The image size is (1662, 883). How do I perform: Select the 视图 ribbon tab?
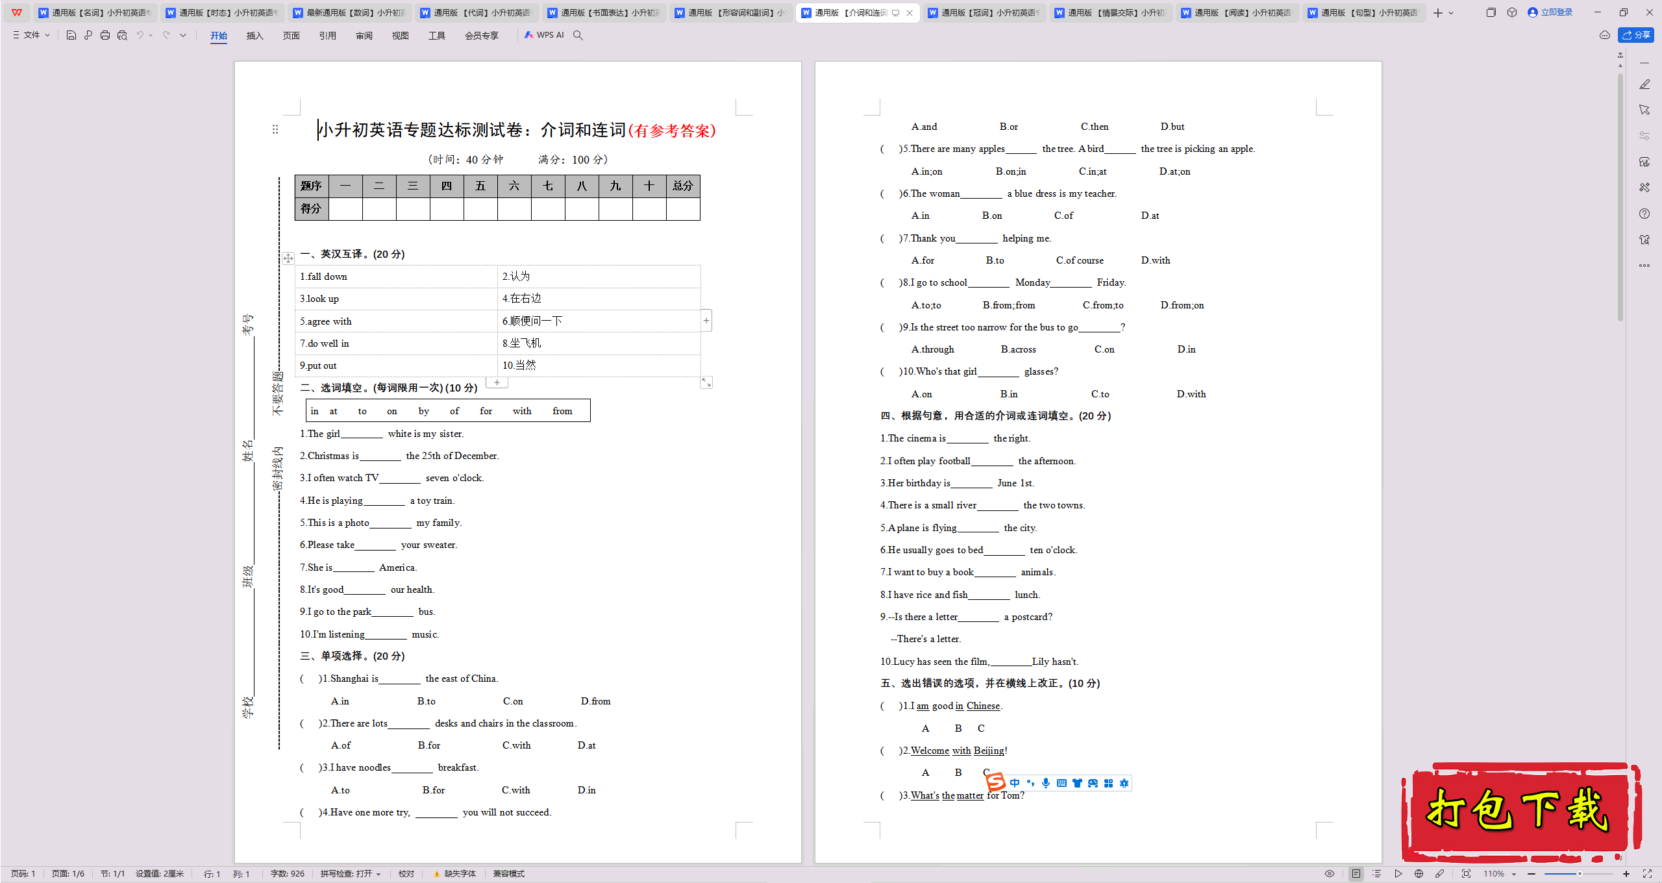coord(401,36)
